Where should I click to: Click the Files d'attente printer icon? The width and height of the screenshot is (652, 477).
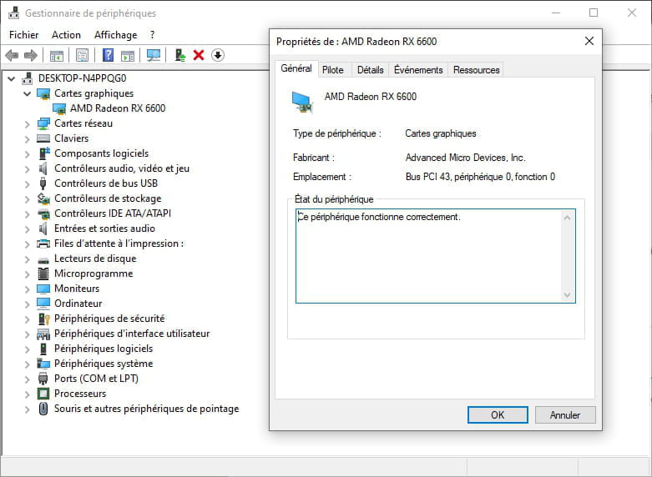(x=43, y=244)
